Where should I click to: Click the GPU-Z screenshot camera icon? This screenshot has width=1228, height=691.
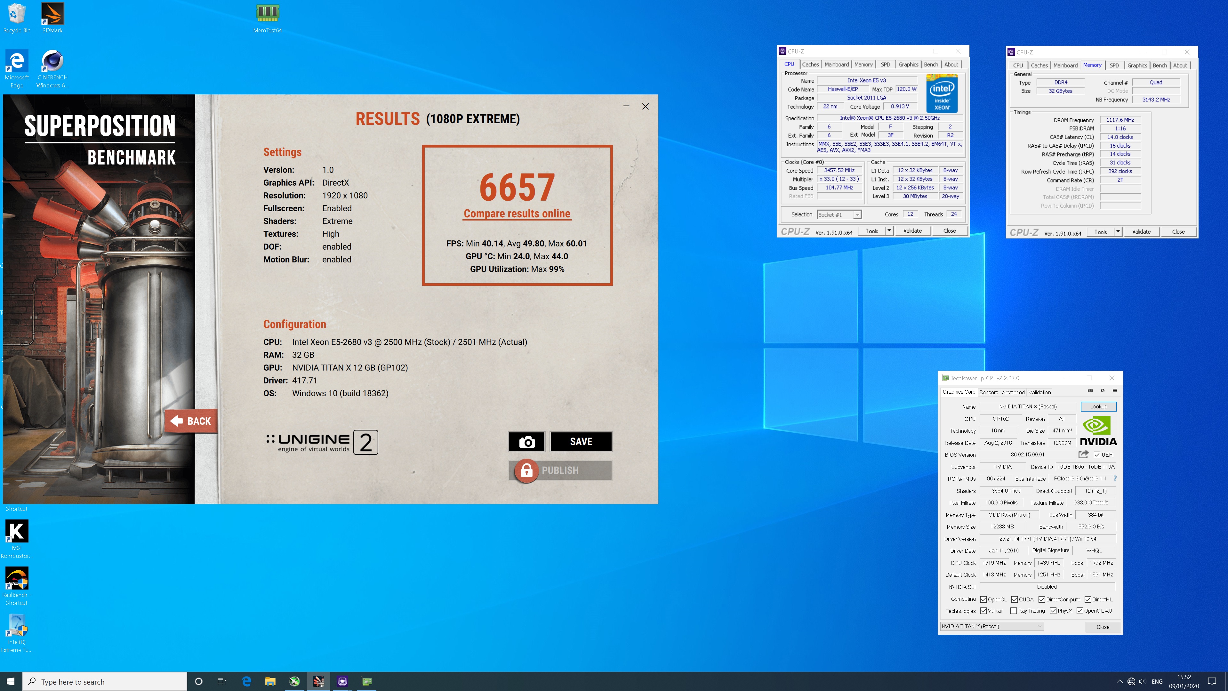coord(1090,390)
